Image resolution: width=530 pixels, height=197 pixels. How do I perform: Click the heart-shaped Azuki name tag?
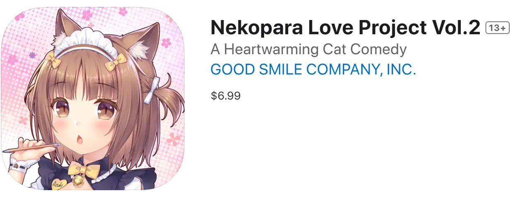tap(60, 184)
